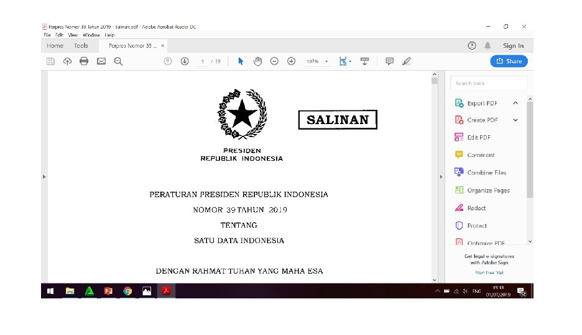Open Combine Files tool
This screenshot has width=582, height=335.
(x=480, y=172)
